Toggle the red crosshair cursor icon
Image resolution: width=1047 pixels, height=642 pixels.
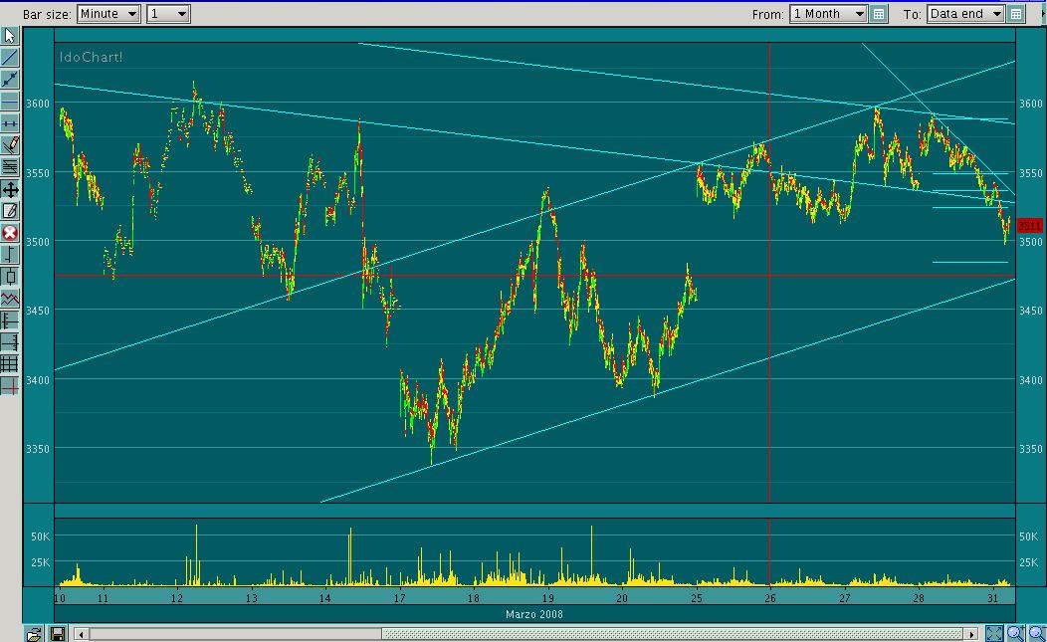pyautogui.click(x=10, y=386)
